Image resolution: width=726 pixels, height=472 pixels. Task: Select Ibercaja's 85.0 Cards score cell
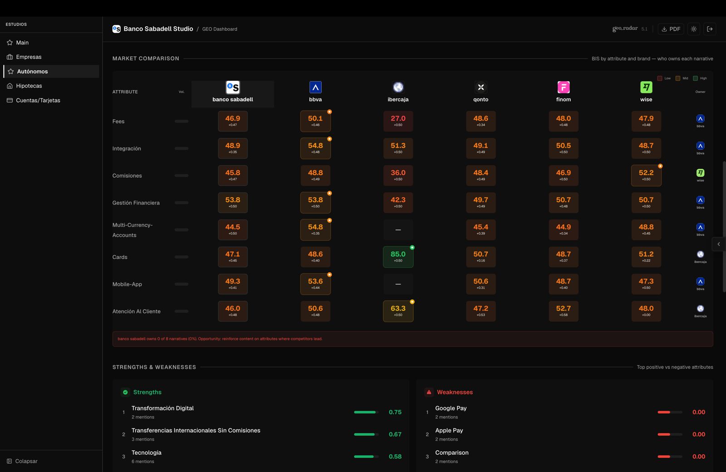click(398, 257)
